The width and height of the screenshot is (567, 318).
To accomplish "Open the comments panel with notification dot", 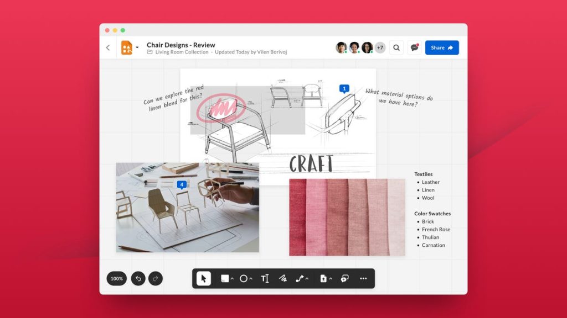I will [x=414, y=48].
